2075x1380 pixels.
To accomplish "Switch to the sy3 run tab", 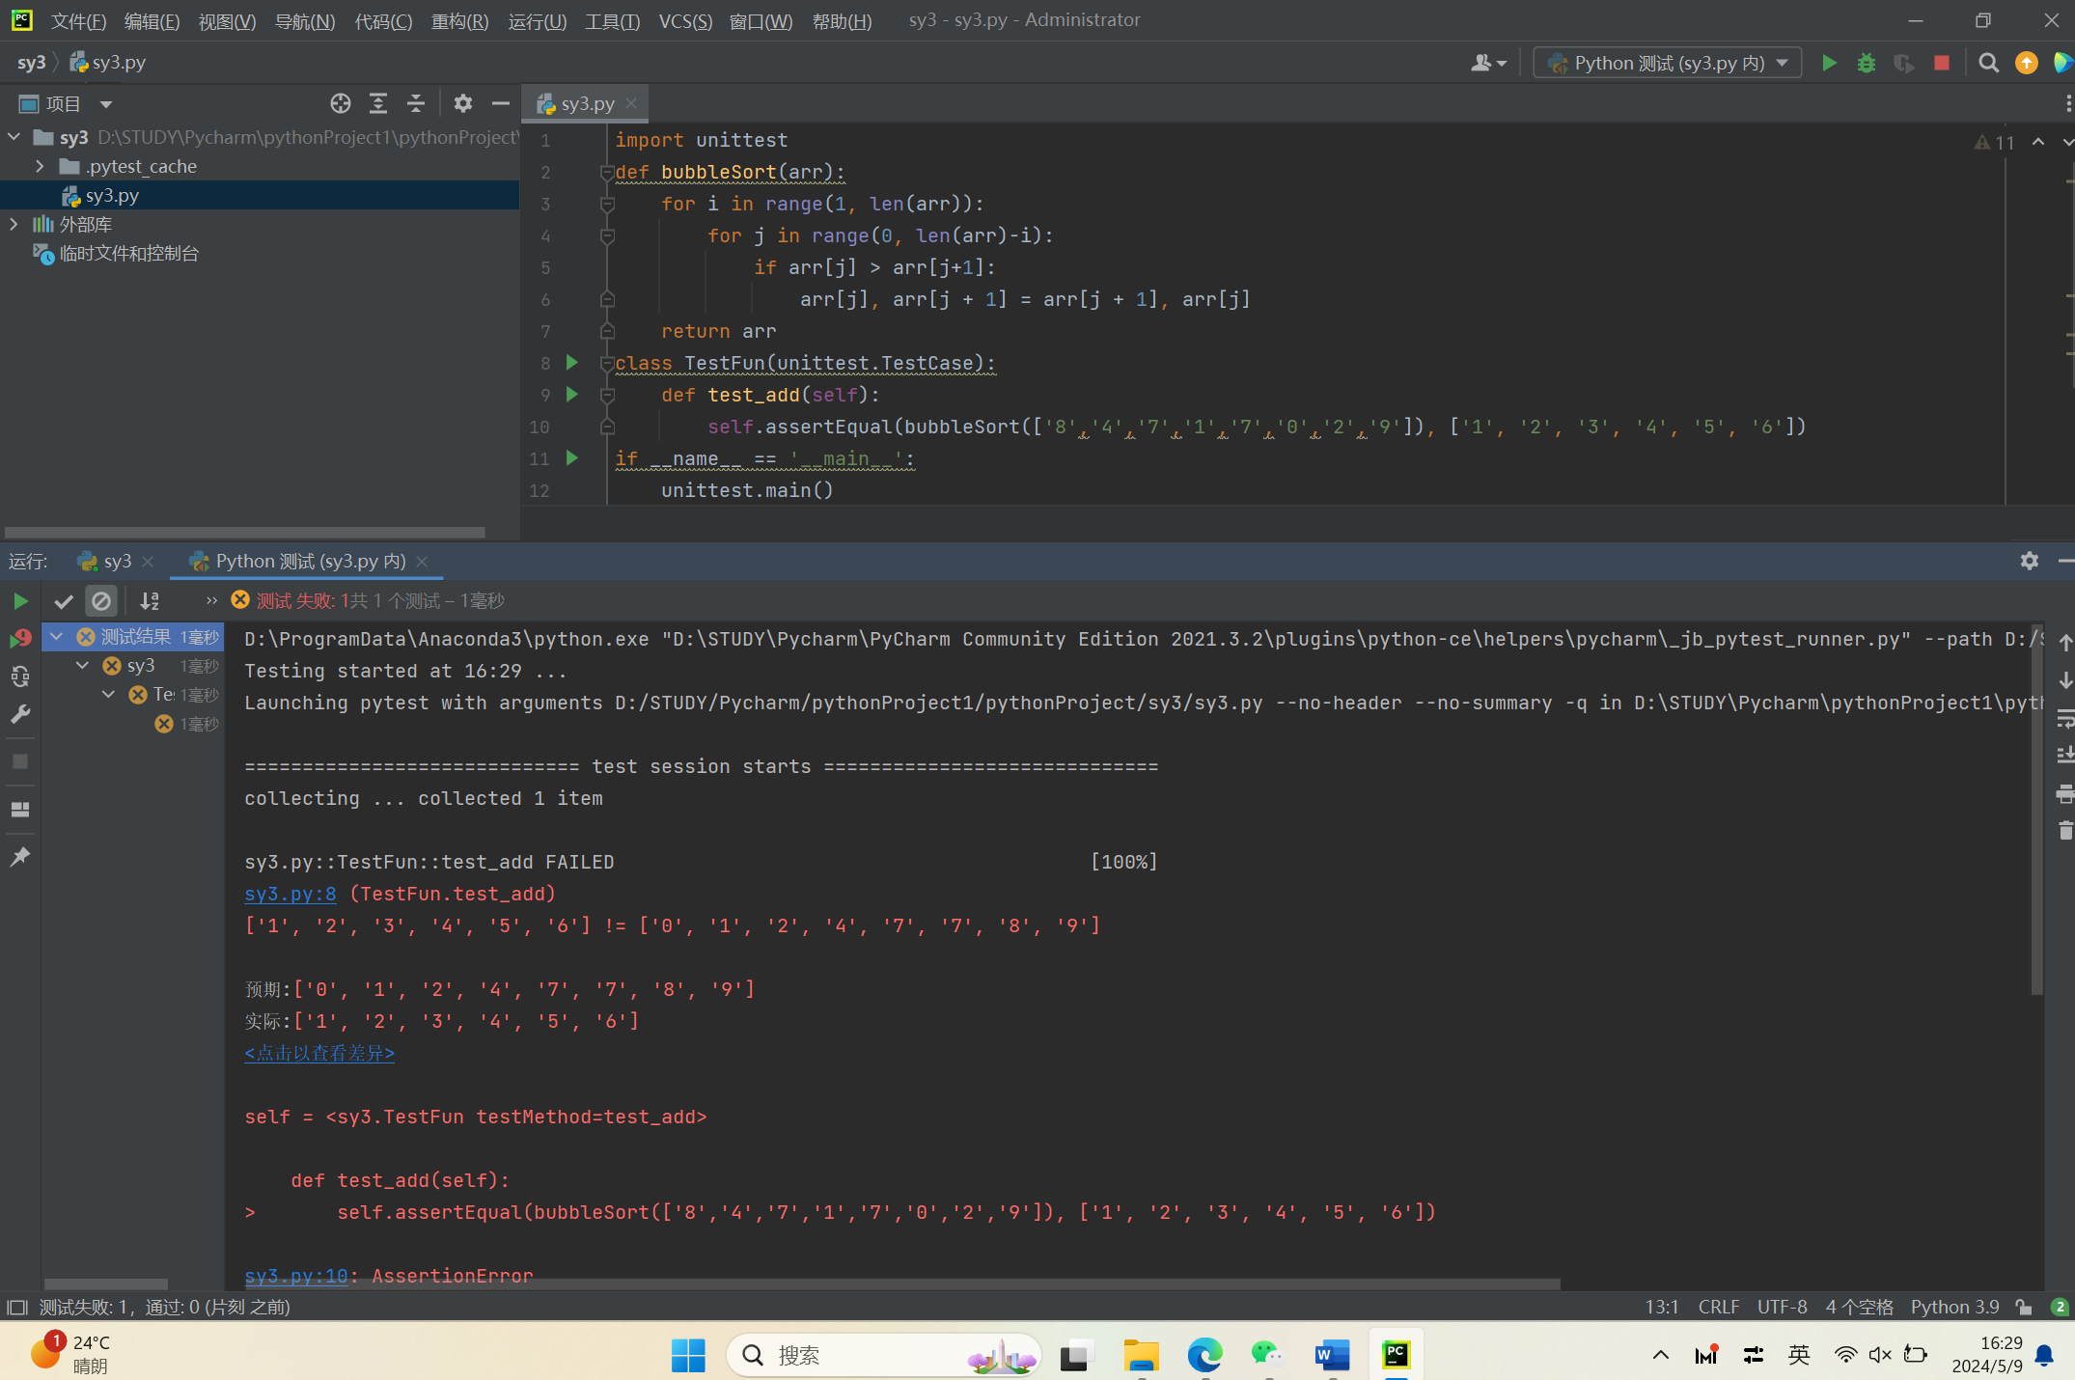I will 117,561.
